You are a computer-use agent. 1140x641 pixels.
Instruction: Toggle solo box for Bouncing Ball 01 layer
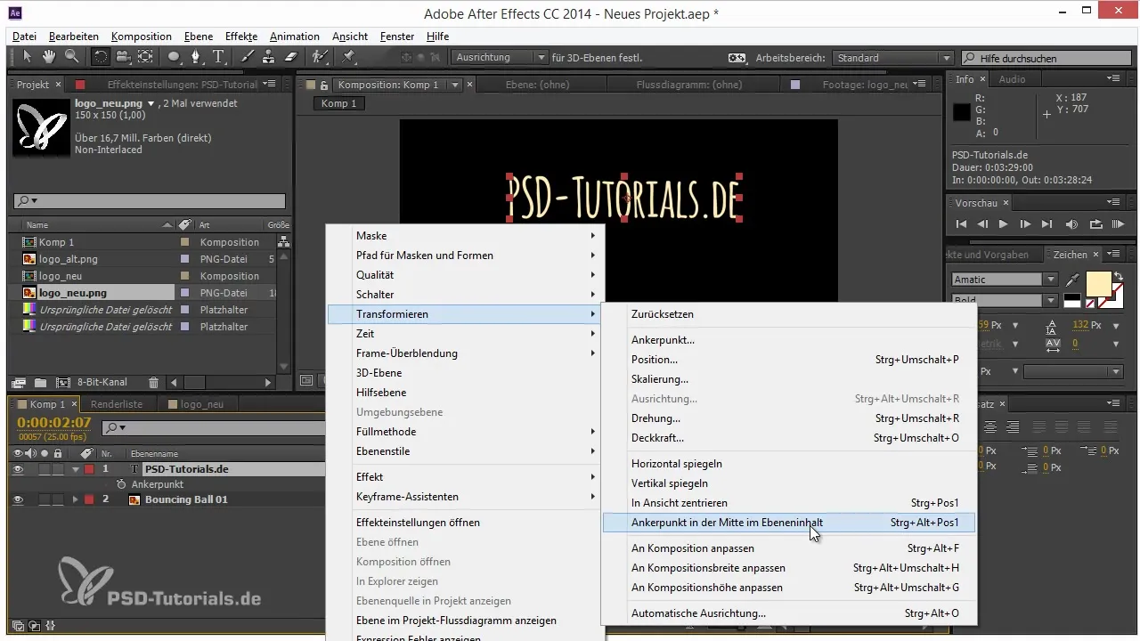pos(45,499)
